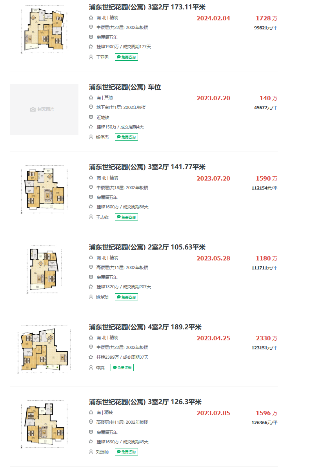Viewport: 331px width, 468px height.
Task: Click 免费咨询 button next to 姚梦琦
Action: pos(126,297)
